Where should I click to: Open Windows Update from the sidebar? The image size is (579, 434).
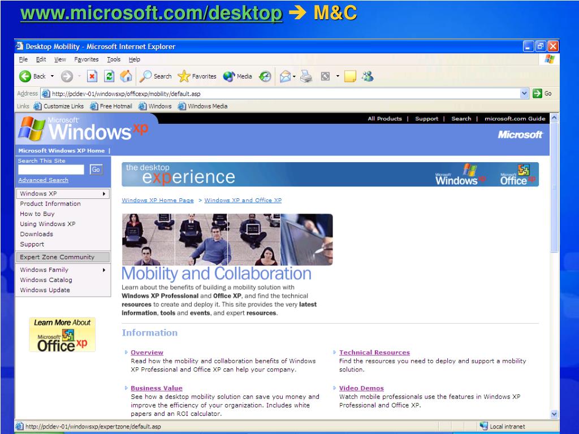45,290
